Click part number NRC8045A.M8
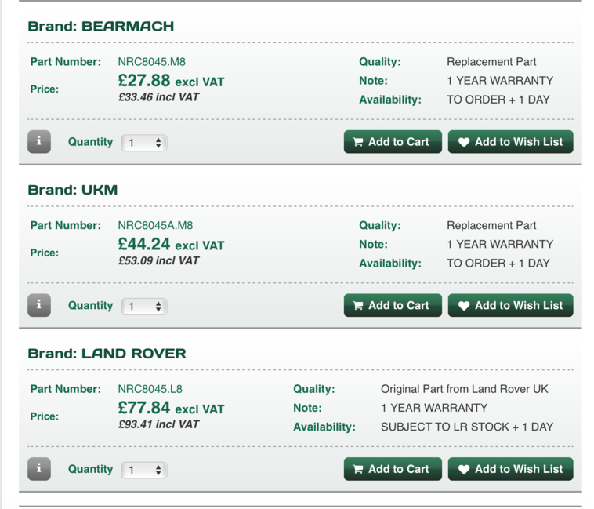Screen dimensions: 594x509 pos(155,226)
